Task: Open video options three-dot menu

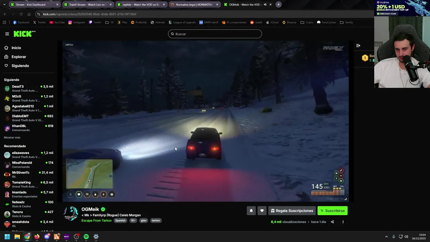Action: (343, 222)
